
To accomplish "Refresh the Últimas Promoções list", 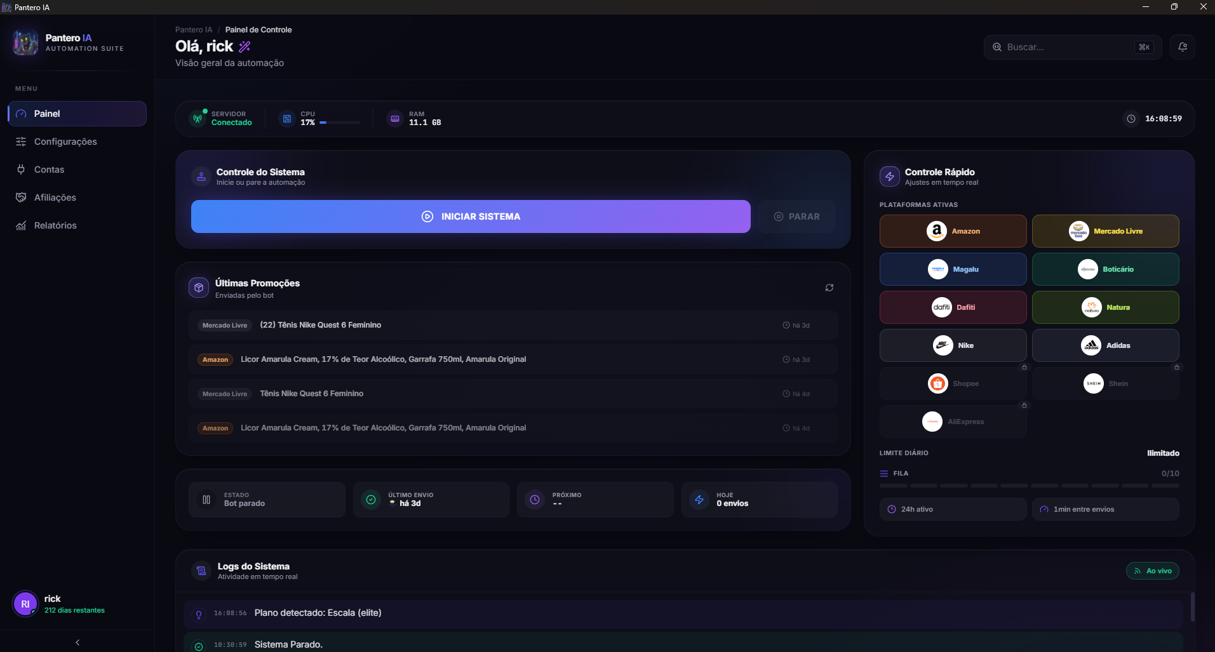I will pyautogui.click(x=829, y=288).
